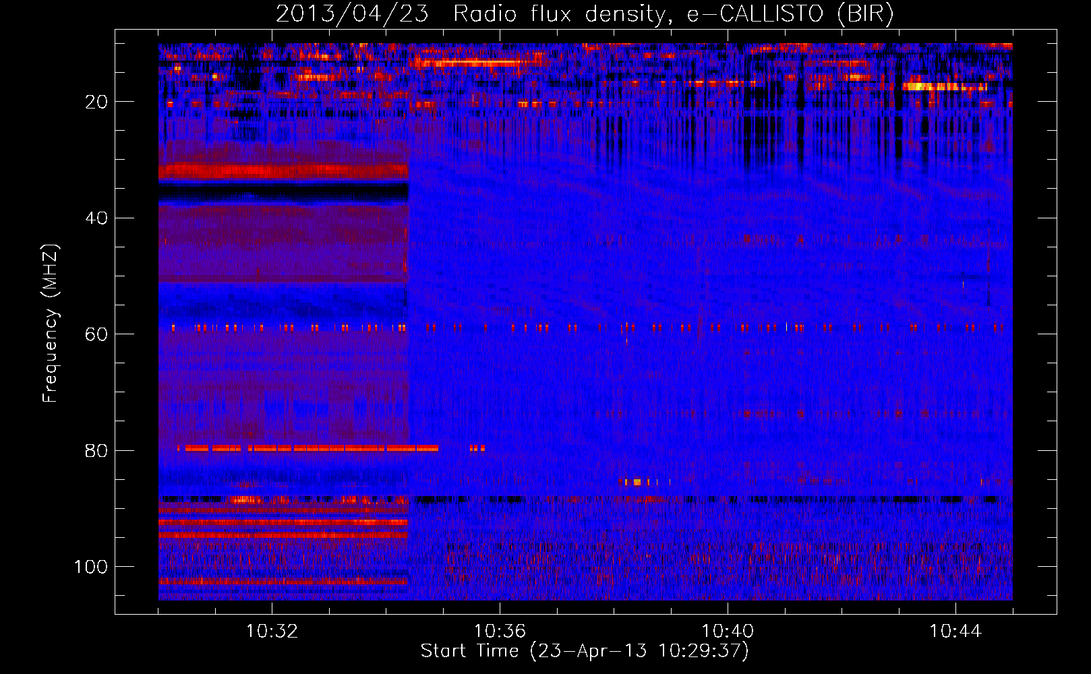Click the y-axis label 'Frequency (MHZ)'
This screenshot has width=1091, height=674.
(x=51, y=324)
